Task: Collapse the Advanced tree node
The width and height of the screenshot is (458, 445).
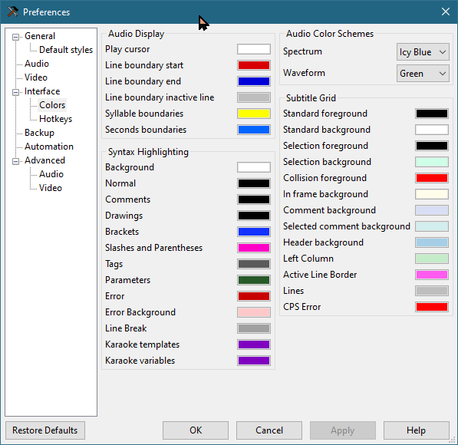Action: tap(16, 161)
